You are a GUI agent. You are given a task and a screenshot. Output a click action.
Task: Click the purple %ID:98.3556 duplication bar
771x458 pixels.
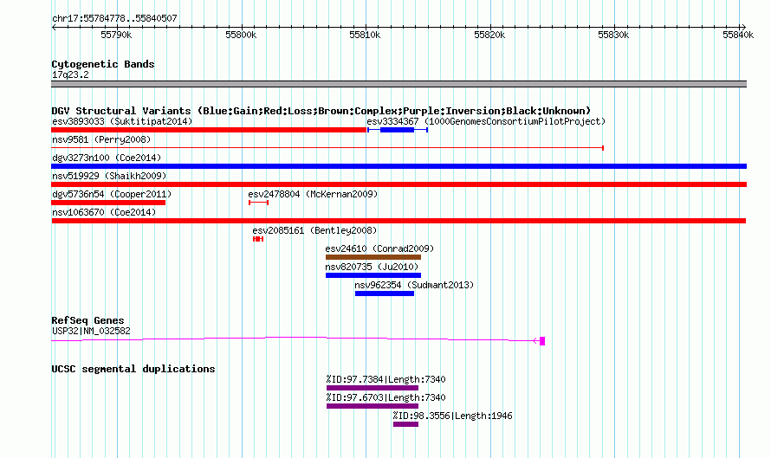(x=405, y=424)
